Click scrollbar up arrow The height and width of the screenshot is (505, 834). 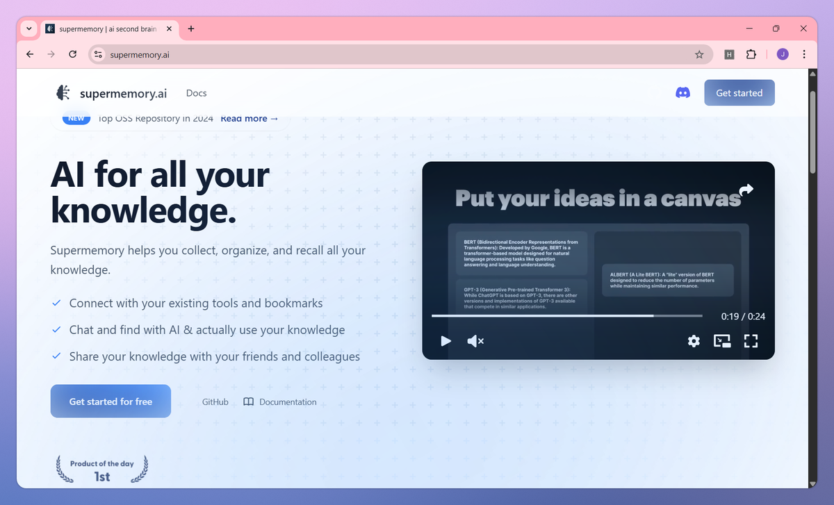[x=812, y=73]
